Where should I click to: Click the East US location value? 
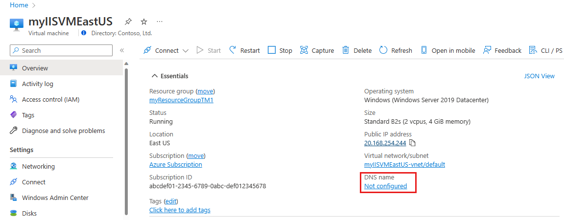click(x=160, y=143)
